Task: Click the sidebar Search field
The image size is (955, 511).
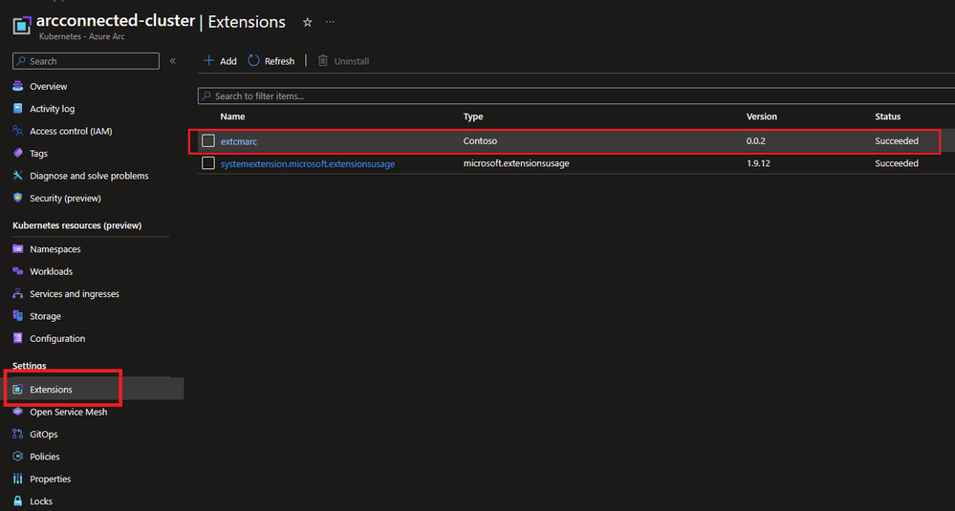Action: point(86,61)
